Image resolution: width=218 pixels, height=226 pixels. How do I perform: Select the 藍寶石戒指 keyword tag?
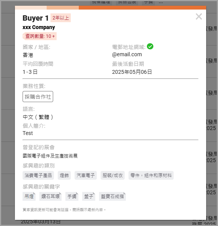point(112,196)
